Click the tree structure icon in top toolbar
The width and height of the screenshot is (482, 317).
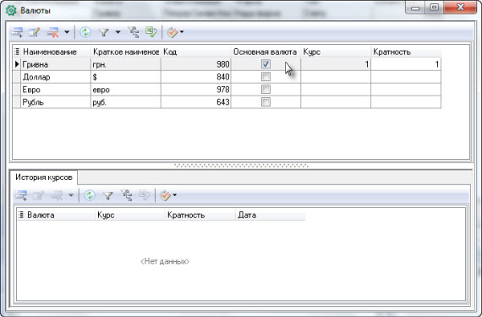tap(134, 32)
